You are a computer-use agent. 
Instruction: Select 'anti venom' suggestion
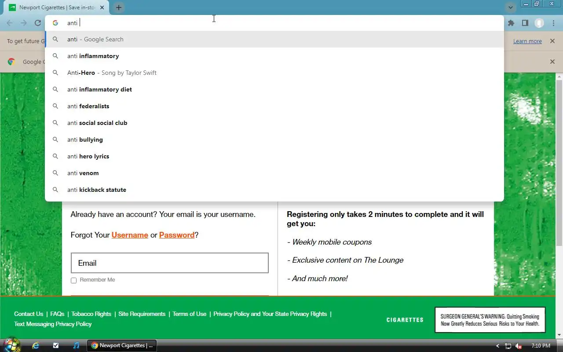tap(274, 173)
